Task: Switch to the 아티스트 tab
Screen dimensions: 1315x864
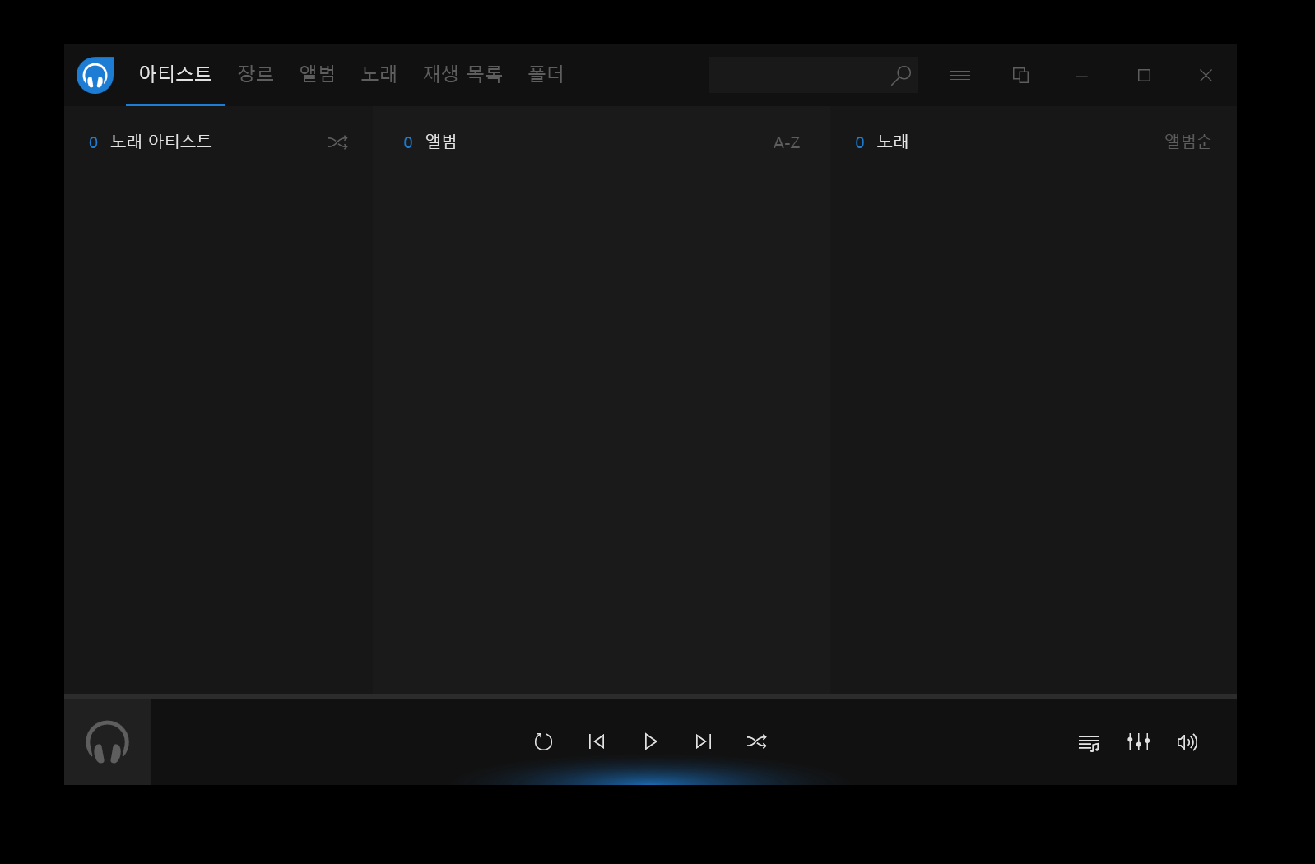Action: coord(175,74)
